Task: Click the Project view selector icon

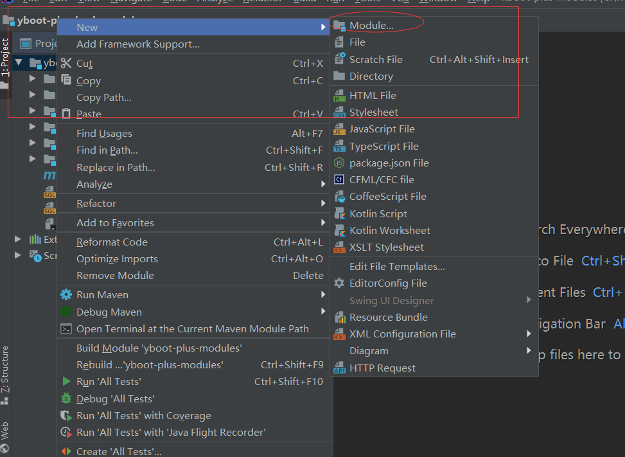Action: (x=26, y=43)
